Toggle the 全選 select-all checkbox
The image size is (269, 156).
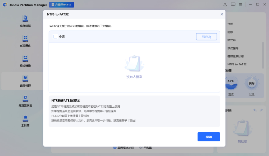[55, 37]
